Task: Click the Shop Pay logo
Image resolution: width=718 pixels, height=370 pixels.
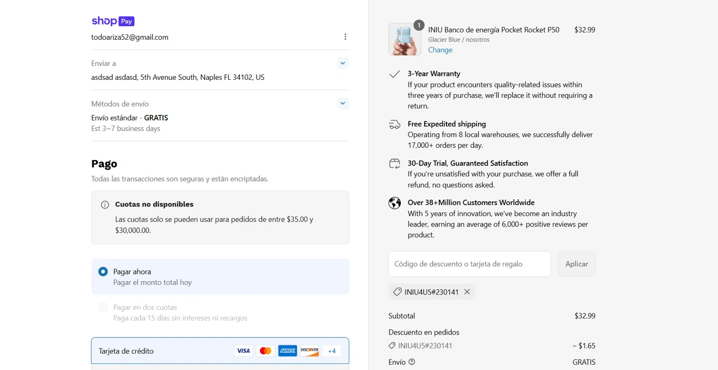Action: (113, 21)
